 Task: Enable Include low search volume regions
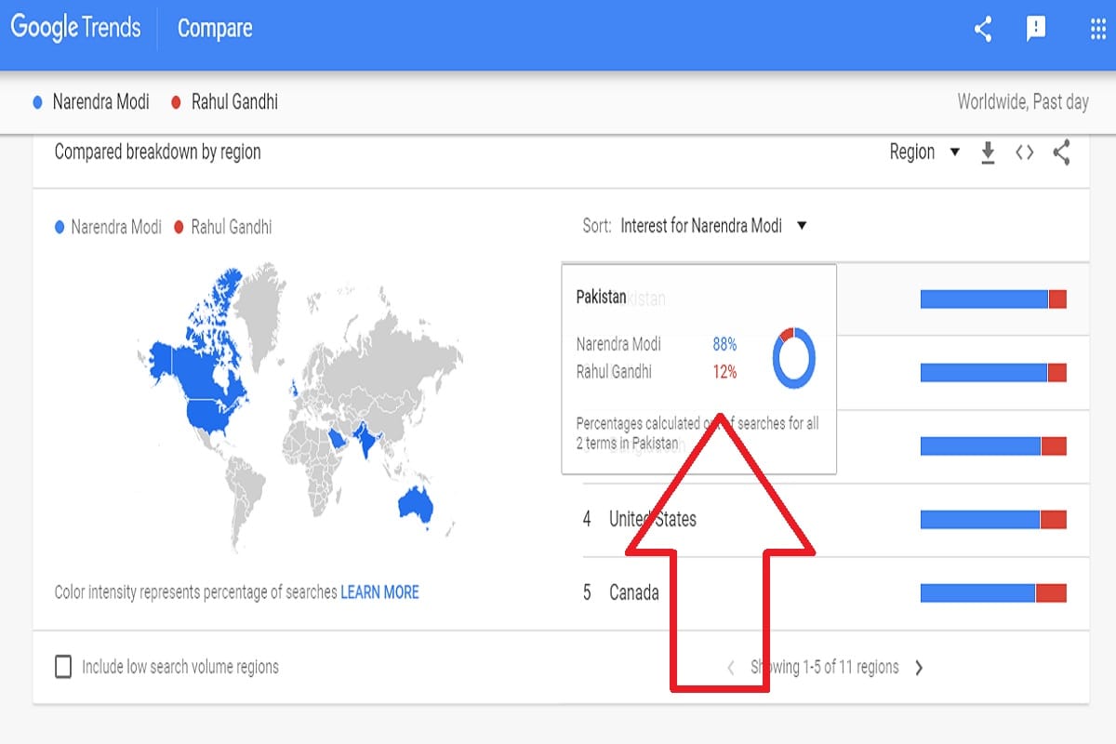(63, 667)
